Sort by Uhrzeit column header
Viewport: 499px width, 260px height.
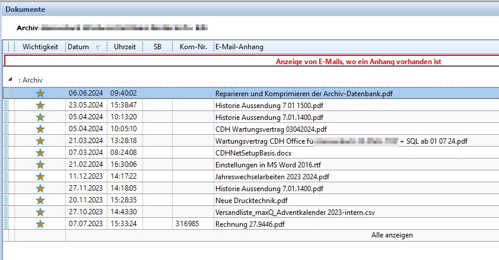coord(125,47)
